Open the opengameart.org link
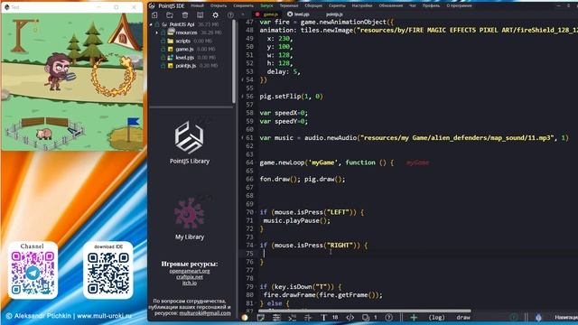578x325 pixels. [190, 271]
